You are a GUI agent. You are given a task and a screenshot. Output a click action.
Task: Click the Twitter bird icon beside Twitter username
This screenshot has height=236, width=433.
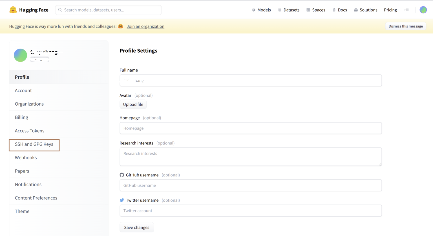[121, 200]
